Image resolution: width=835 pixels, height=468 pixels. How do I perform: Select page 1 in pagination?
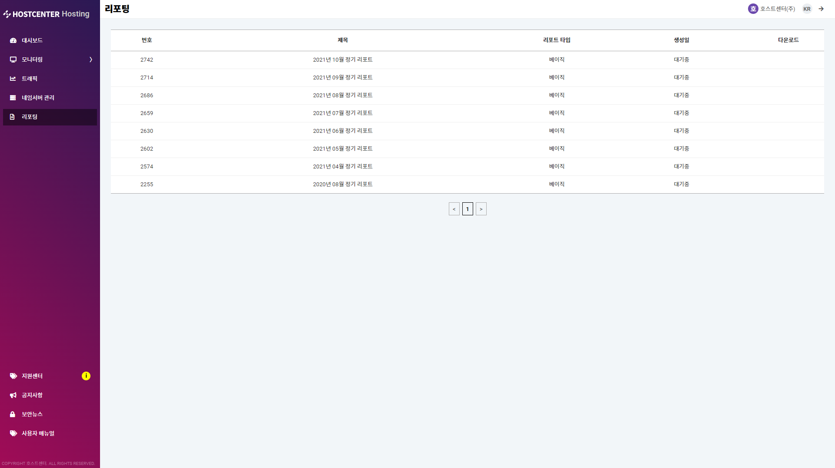468,209
